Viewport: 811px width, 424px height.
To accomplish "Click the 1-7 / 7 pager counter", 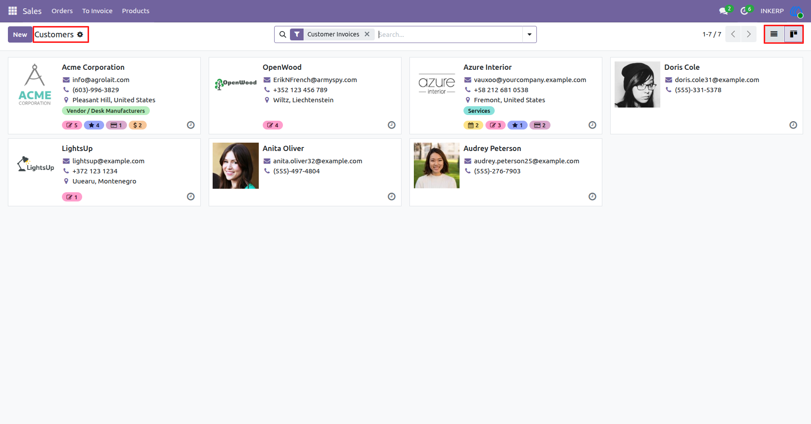I will 712,34.
